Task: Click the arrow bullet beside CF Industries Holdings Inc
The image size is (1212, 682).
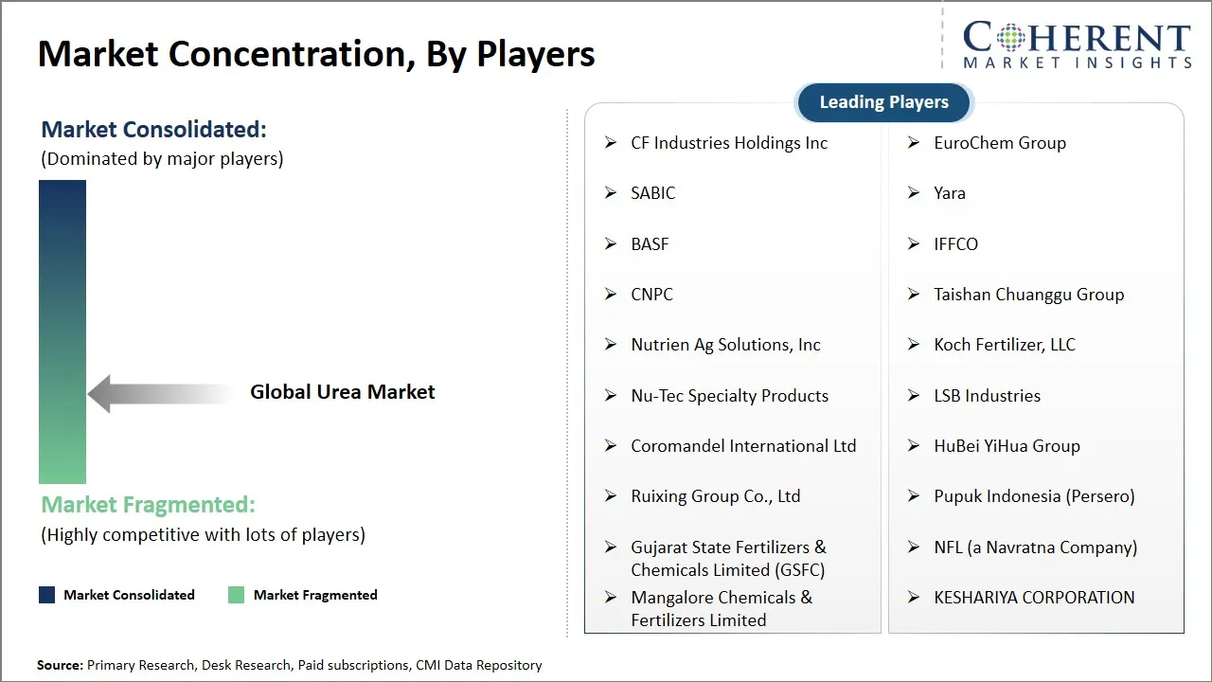Action: click(x=611, y=143)
